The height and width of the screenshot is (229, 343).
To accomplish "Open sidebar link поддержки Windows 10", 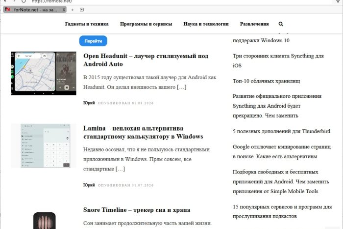I will coord(261,40).
